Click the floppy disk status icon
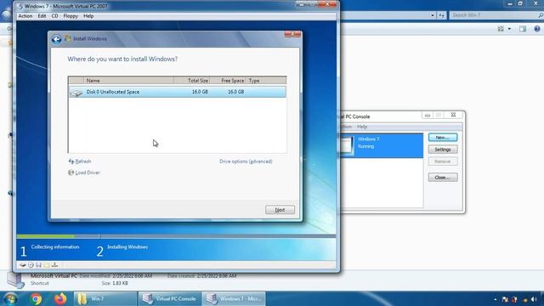Image resolution: width=544 pixels, height=306 pixels. click(38, 265)
